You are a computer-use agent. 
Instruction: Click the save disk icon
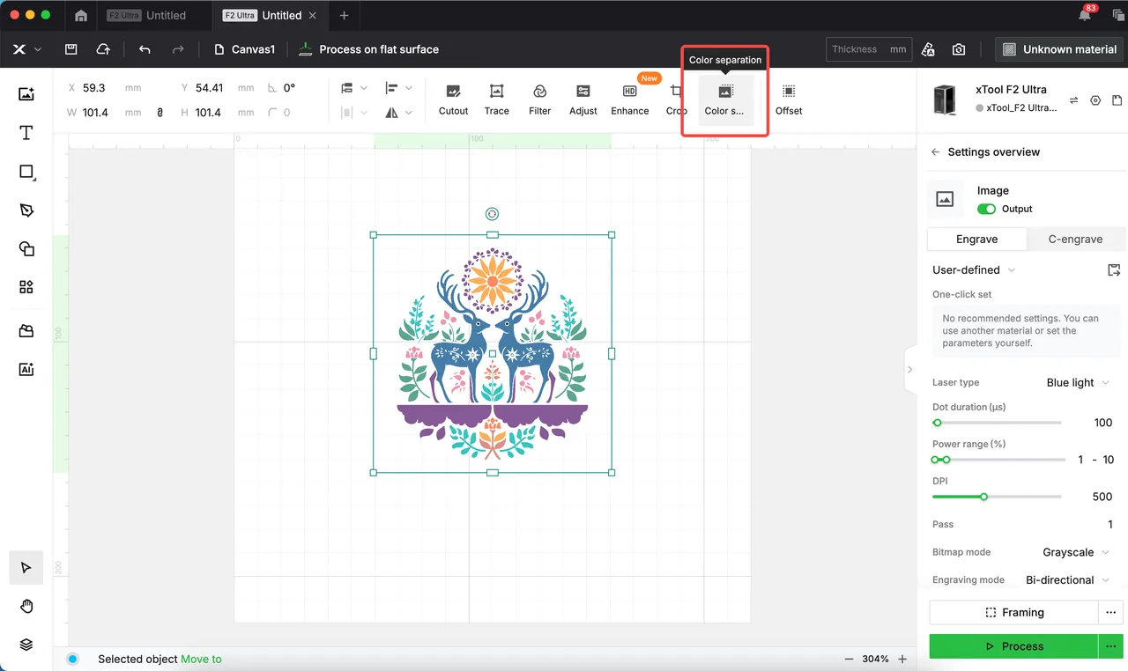point(71,49)
